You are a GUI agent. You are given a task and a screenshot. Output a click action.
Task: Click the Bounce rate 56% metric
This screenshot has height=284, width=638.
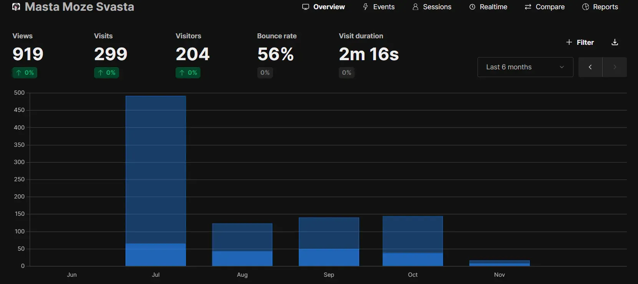(x=275, y=54)
